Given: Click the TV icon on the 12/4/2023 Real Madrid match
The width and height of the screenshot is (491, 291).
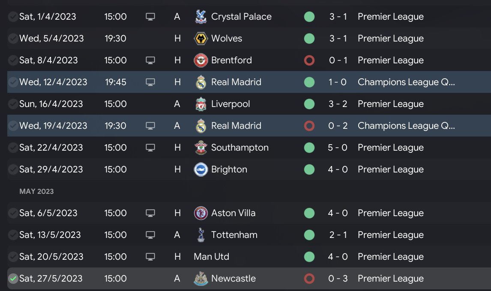Looking at the screenshot, I should 150,82.
